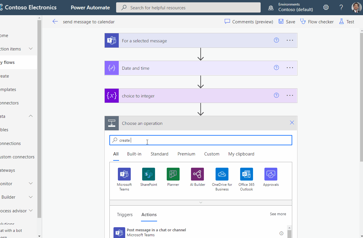Open the Office 365 Outlook connector
Image resolution: width=363 pixels, height=238 pixels.
247,174
